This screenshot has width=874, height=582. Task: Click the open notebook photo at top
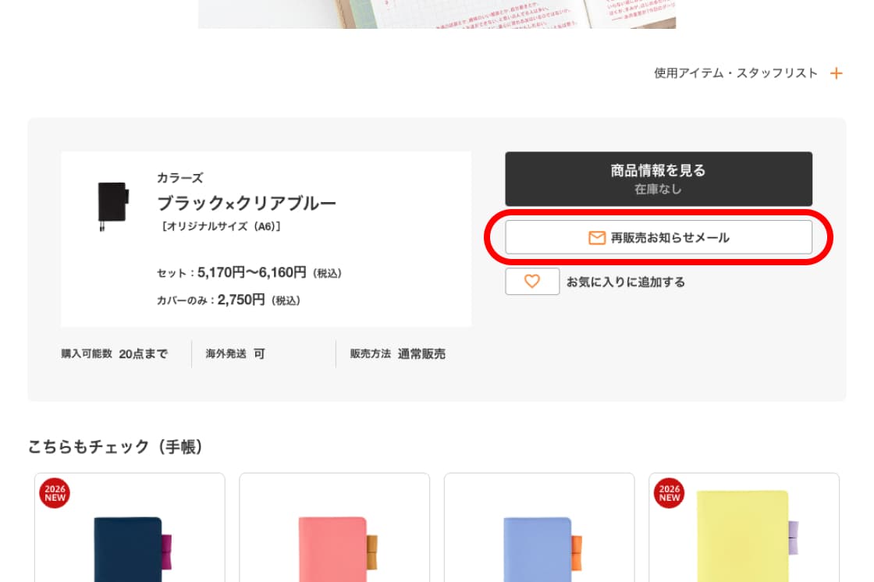point(436,14)
